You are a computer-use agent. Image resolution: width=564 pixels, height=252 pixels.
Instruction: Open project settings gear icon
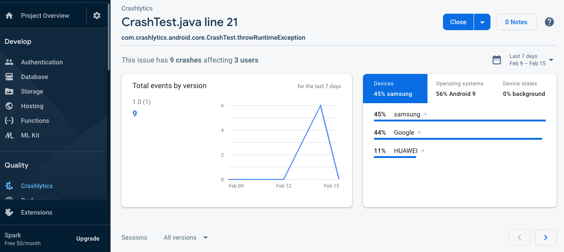(x=97, y=16)
